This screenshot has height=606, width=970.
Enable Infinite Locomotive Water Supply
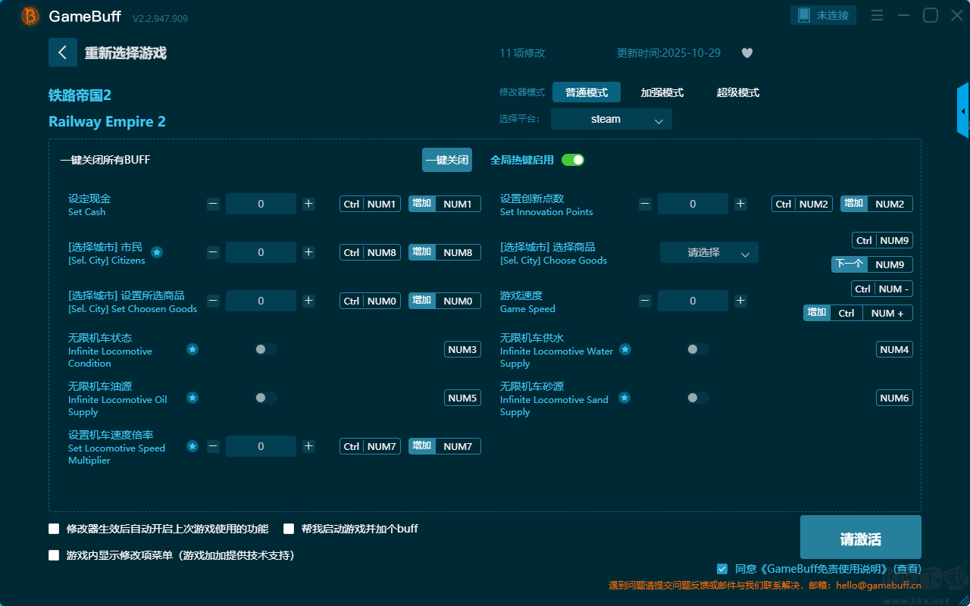[x=698, y=349]
